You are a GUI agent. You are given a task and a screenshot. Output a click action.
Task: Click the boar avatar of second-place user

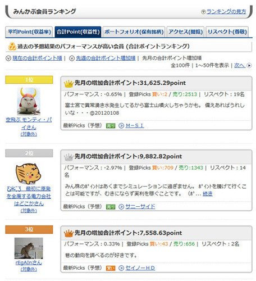click(29, 174)
